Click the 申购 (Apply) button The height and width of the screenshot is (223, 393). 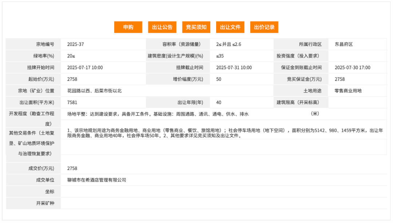point(128,27)
